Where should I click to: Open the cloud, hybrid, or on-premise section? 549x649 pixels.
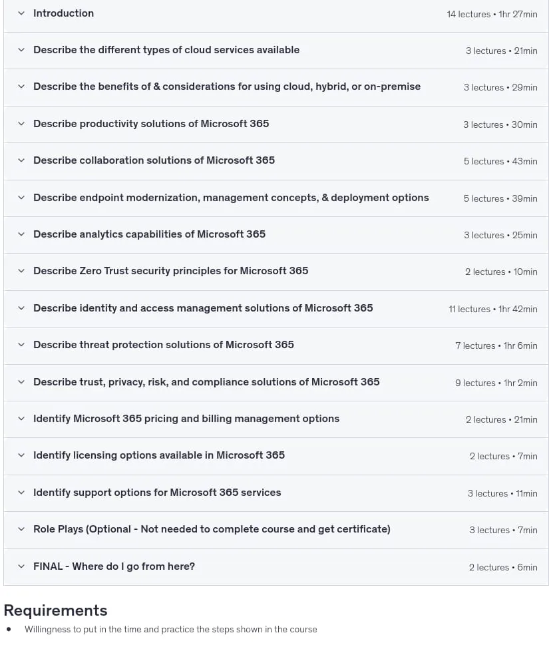click(x=227, y=87)
